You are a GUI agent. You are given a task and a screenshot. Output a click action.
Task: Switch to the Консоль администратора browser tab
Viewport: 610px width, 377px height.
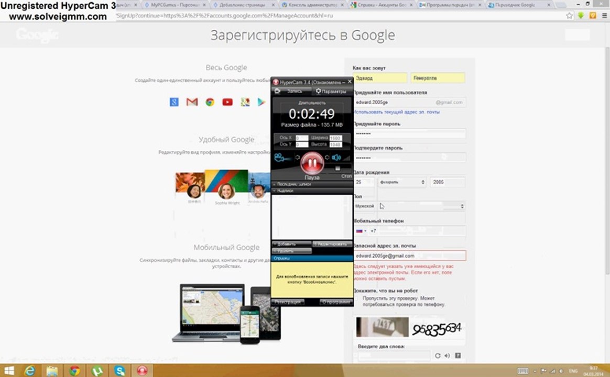pyautogui.click(x=313, y=5)
